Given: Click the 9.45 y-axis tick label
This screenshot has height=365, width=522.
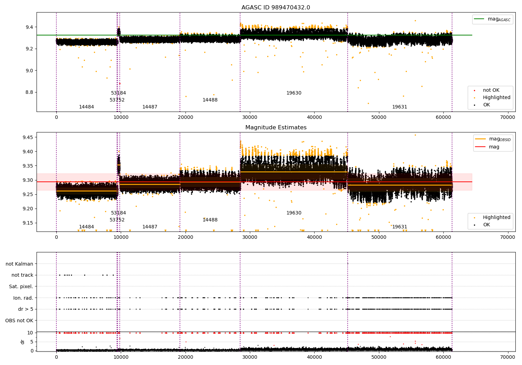Looking at the screenshot, I should [x=28, y=137].
